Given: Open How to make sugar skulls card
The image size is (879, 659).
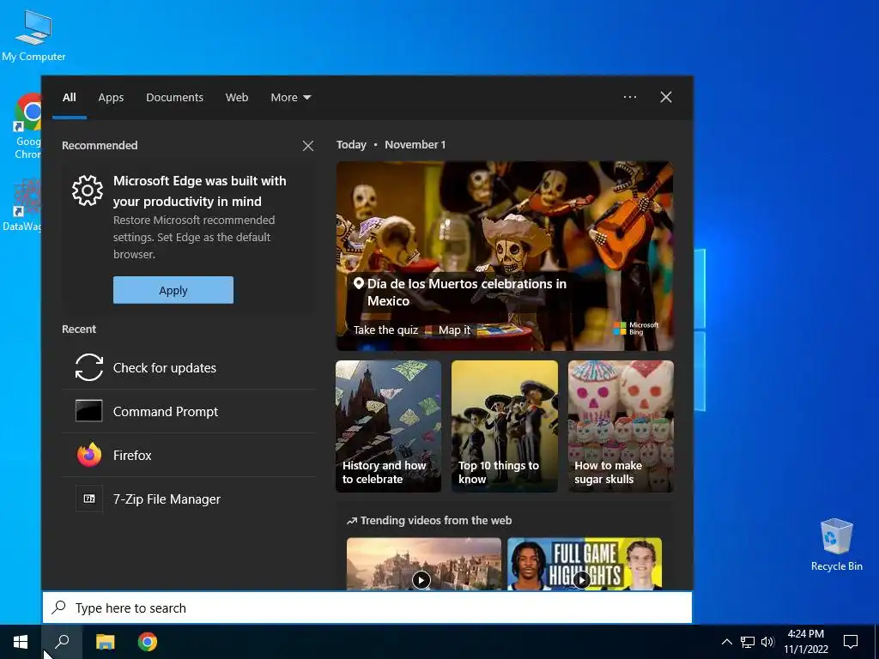Looking at the screenshot, I should point(621,426).
